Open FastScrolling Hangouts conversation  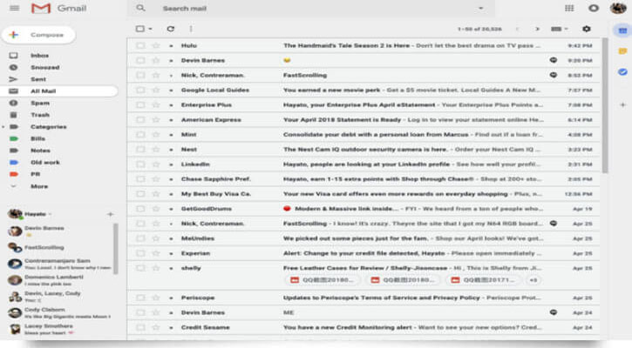(60, 247)
